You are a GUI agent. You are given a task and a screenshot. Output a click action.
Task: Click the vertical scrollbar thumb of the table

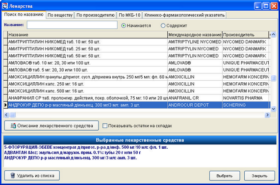274,78
